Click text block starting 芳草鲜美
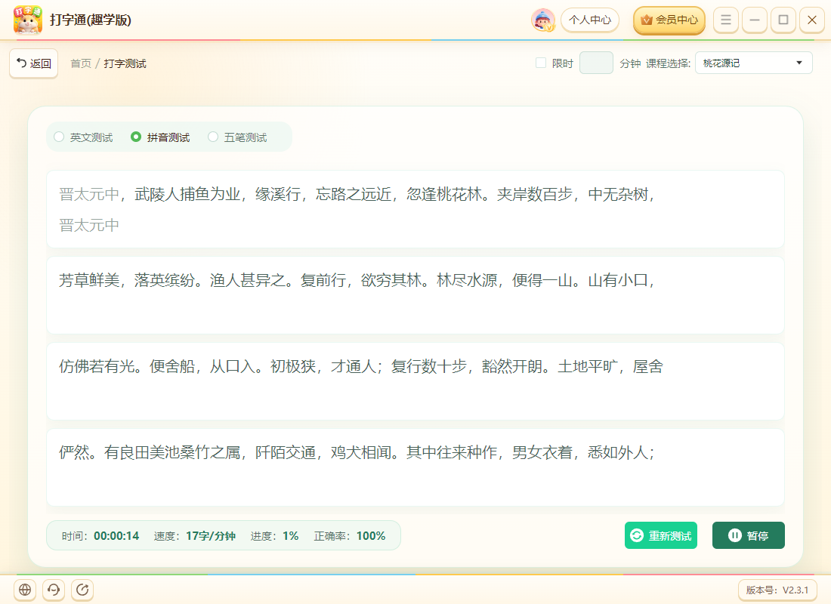 point(415,295)
